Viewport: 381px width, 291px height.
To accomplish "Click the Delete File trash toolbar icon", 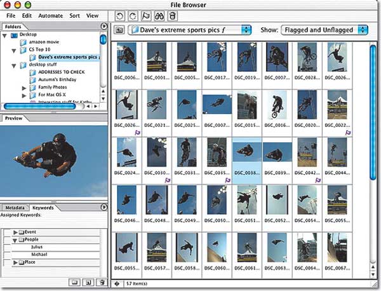I will coord(172,16).
